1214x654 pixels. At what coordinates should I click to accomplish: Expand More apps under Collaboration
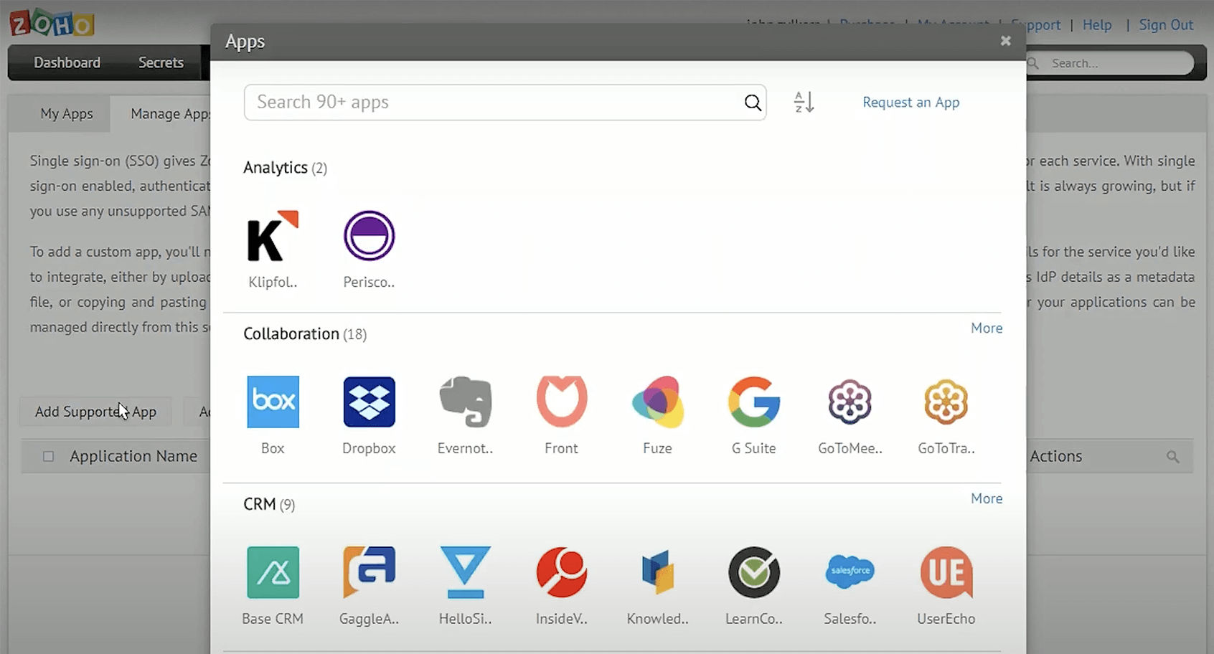pos(987,328)
